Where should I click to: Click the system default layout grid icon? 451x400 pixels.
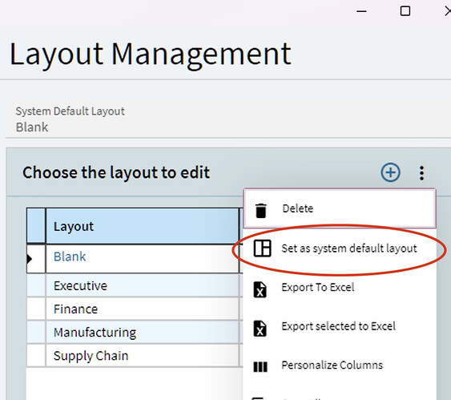[x=262, y=248]
